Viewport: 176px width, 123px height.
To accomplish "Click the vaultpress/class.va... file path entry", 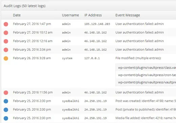I will tap(147, 68).
